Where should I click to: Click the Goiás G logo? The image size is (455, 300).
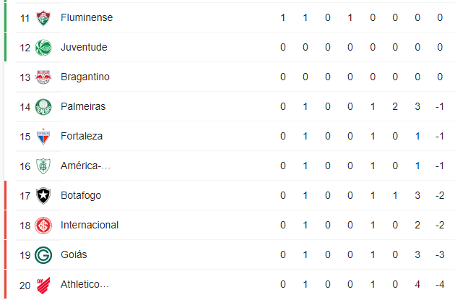pyautogui.click(x=43, y=255)
